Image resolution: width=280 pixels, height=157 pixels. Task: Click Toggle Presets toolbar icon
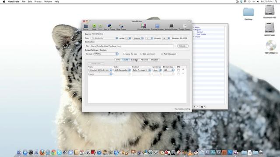pyautogui.click(x=185, y=27)
